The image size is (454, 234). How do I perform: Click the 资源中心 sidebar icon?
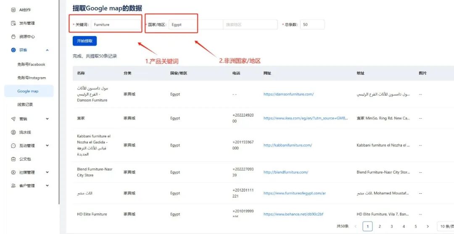tap(13, 36)
